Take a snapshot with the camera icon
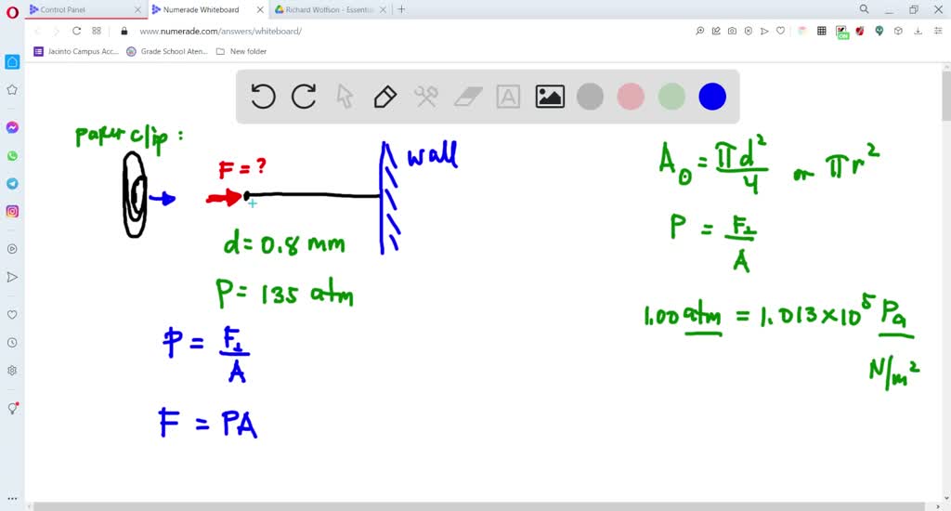The height and width of the screenshot is (511, 951). pyautogui.click(x=732, y=31)
